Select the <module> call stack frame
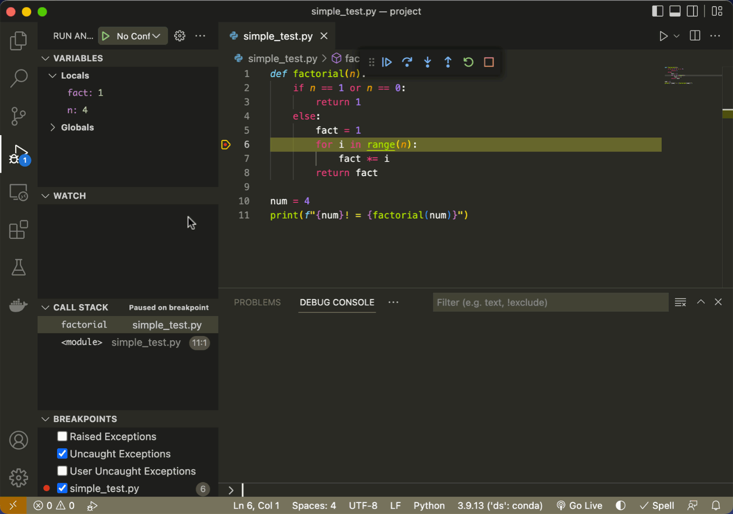Screen dimensions: 733x514 coord(128,342)
